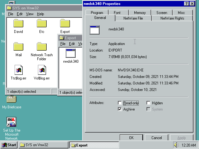
Task: Click the nwdsk340 icon in Properties dialog
Action: [95, 30]
